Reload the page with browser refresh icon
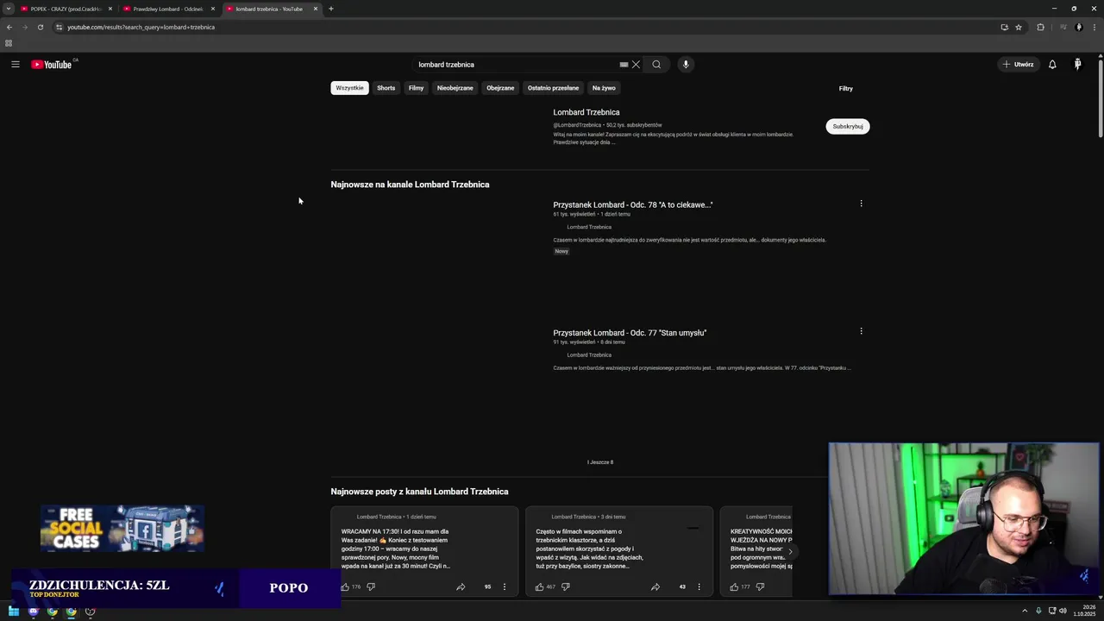 (40, 27)
